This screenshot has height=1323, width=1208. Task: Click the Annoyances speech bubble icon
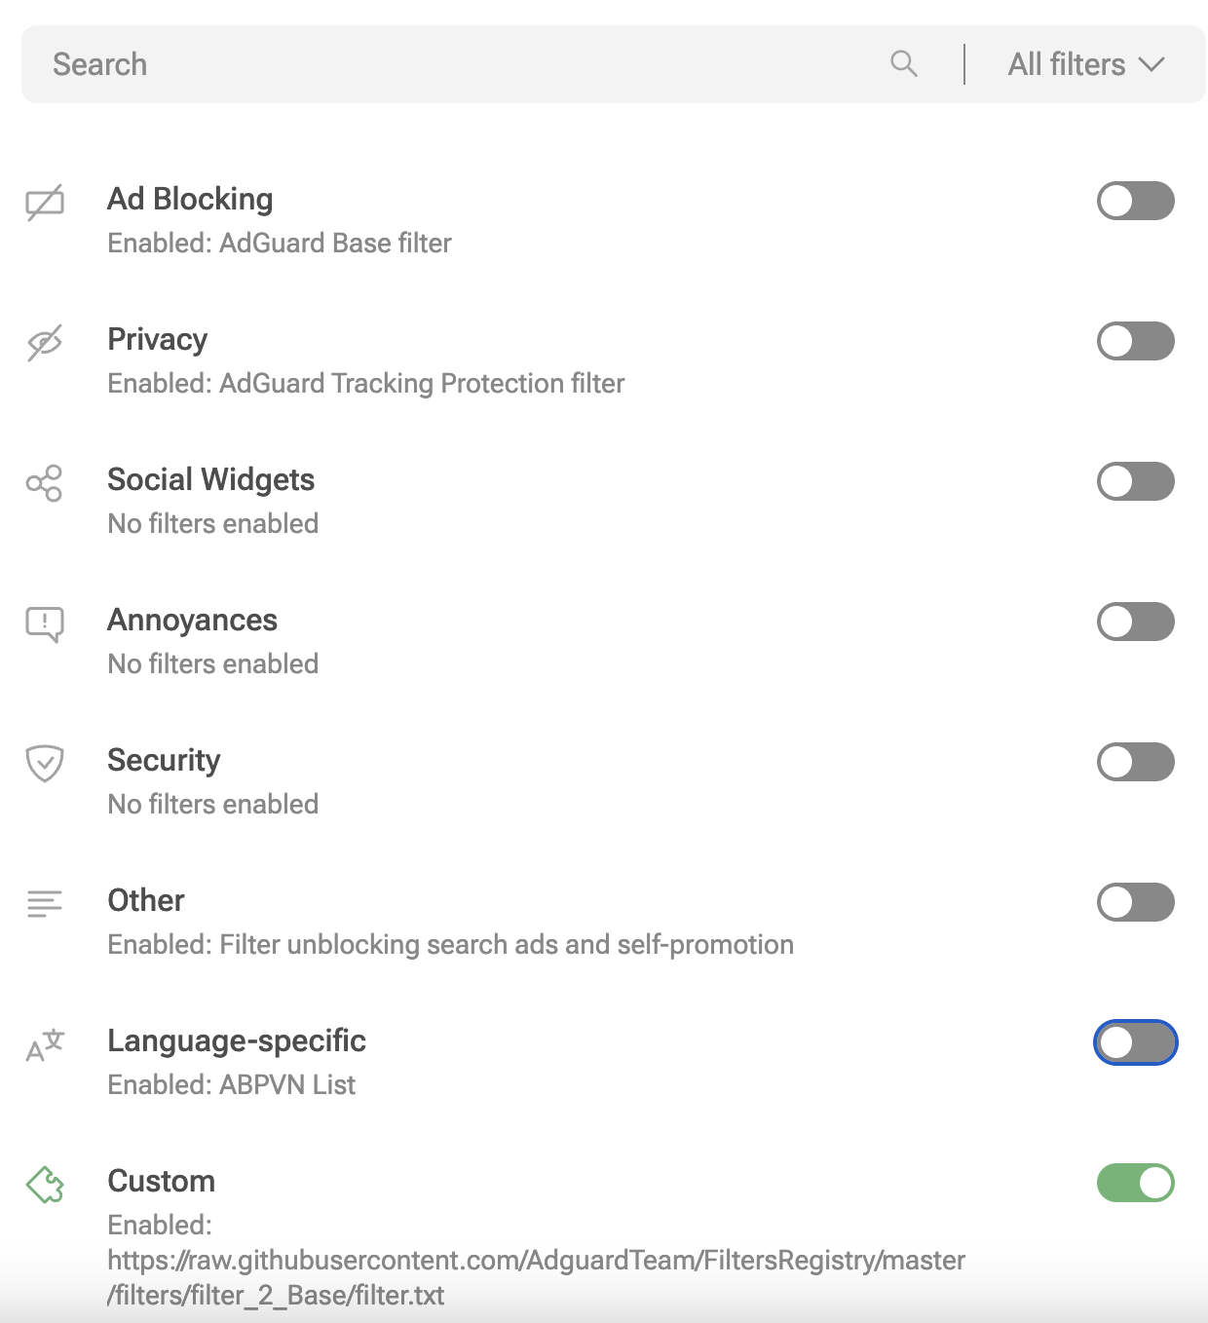click(x=45, y=624)
